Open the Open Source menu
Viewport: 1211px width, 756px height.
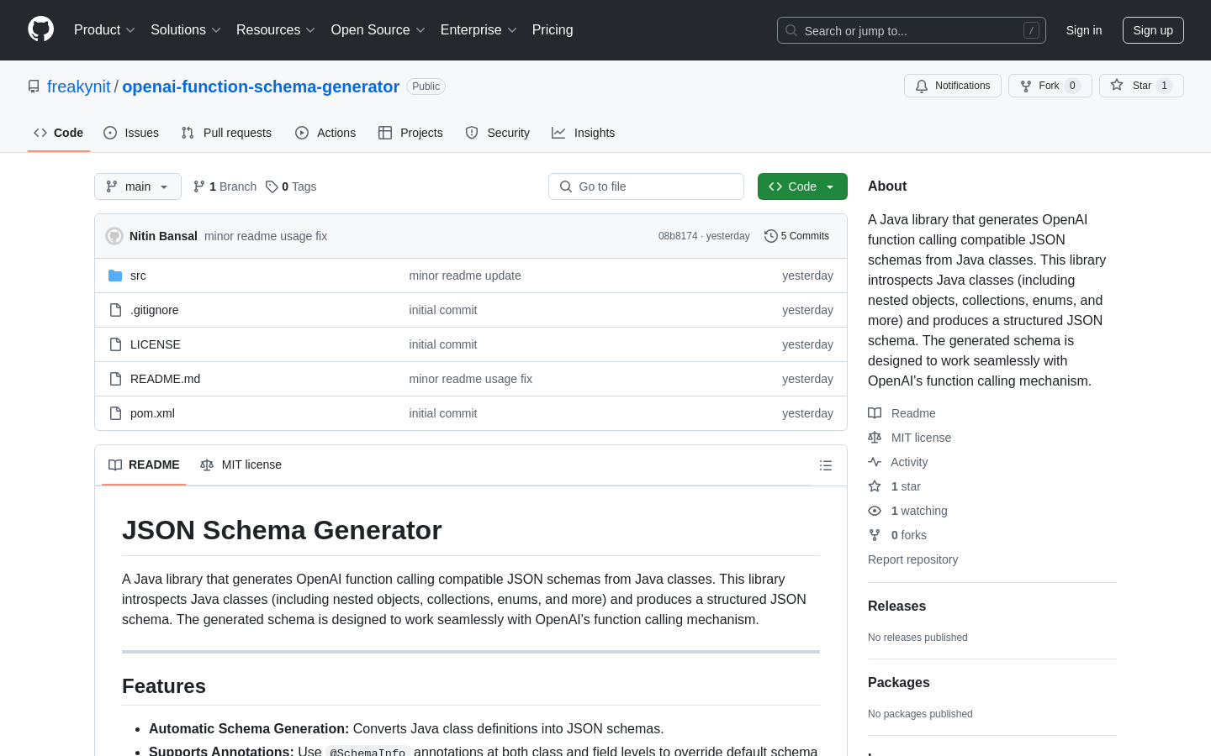378,30
